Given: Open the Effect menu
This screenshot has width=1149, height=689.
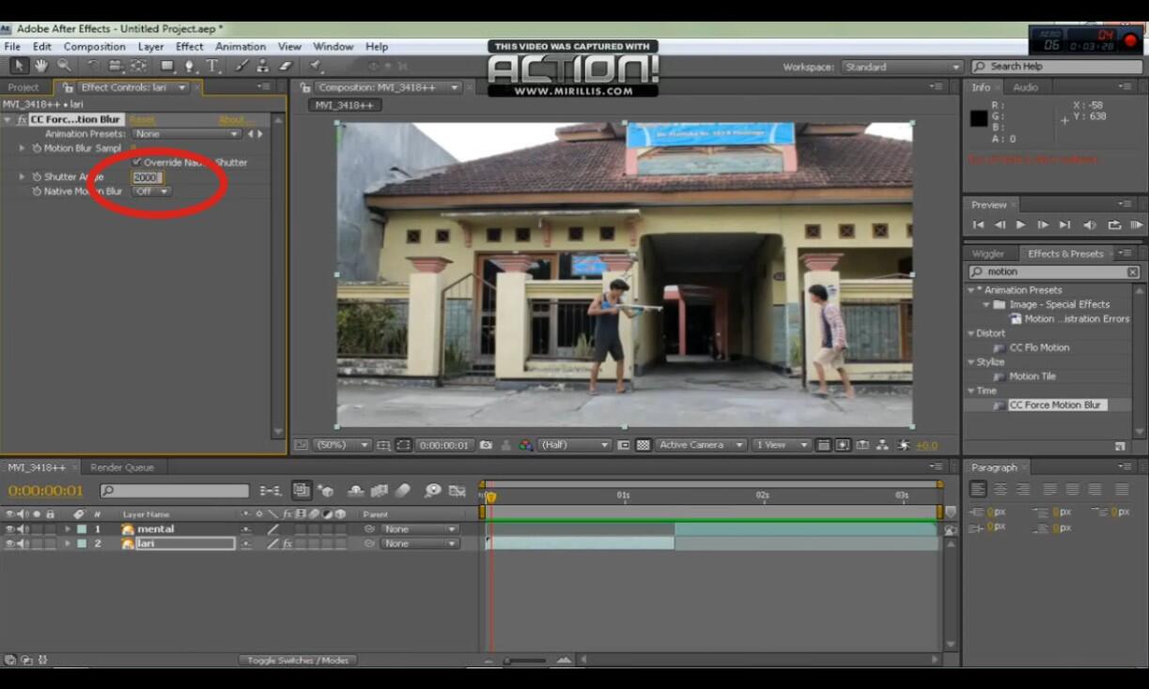Looking at the screenshot, I should coord(189,46).
